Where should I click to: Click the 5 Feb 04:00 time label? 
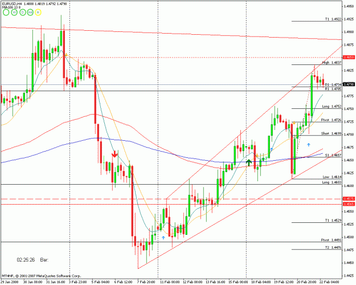tap(100, 282)
